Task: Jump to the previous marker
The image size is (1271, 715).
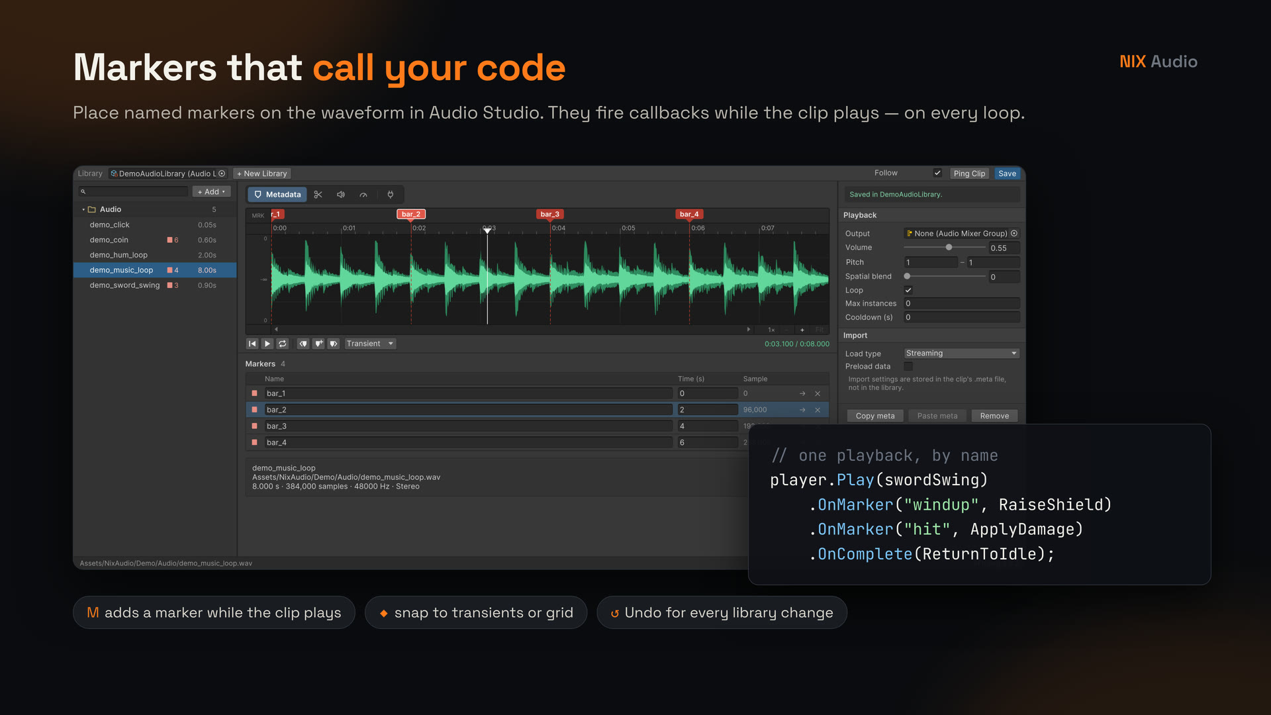Action: pos(303,344)
